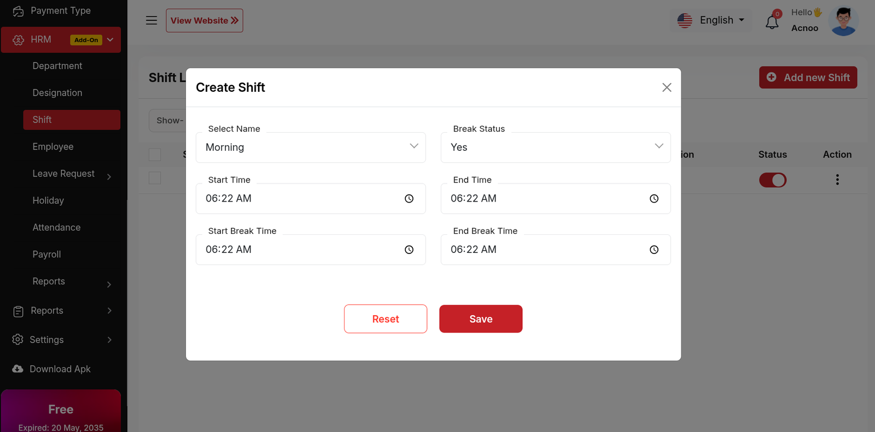The width and height of the screenshot is (875, 432).
Task: Click the clock icon in Start Time field
Action: coord(409,199)
